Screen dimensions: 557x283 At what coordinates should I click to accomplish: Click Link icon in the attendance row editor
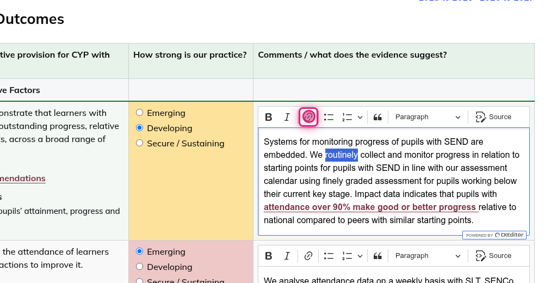[x=308, y=256]
